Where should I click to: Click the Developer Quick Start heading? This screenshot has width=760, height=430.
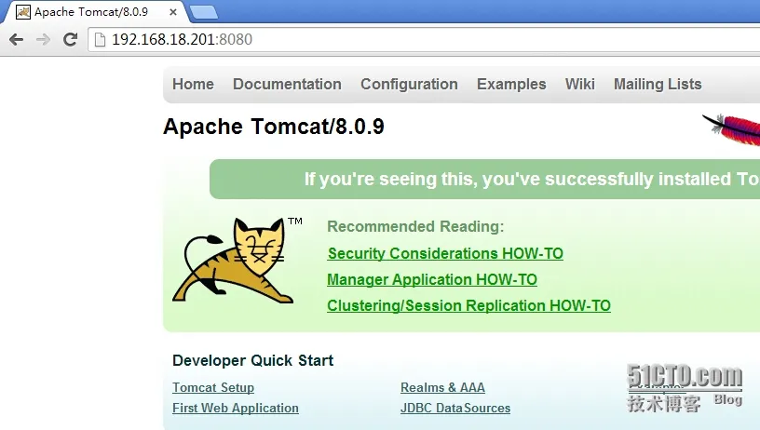(253, 360)
